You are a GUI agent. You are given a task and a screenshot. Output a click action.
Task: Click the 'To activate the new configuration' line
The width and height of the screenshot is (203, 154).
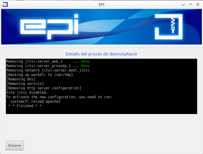(59, 97)
